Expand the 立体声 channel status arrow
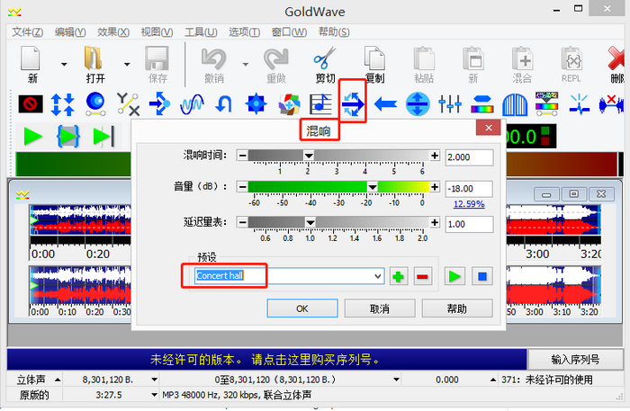Viewport: 630px width, 411px height. click(58, 380)
